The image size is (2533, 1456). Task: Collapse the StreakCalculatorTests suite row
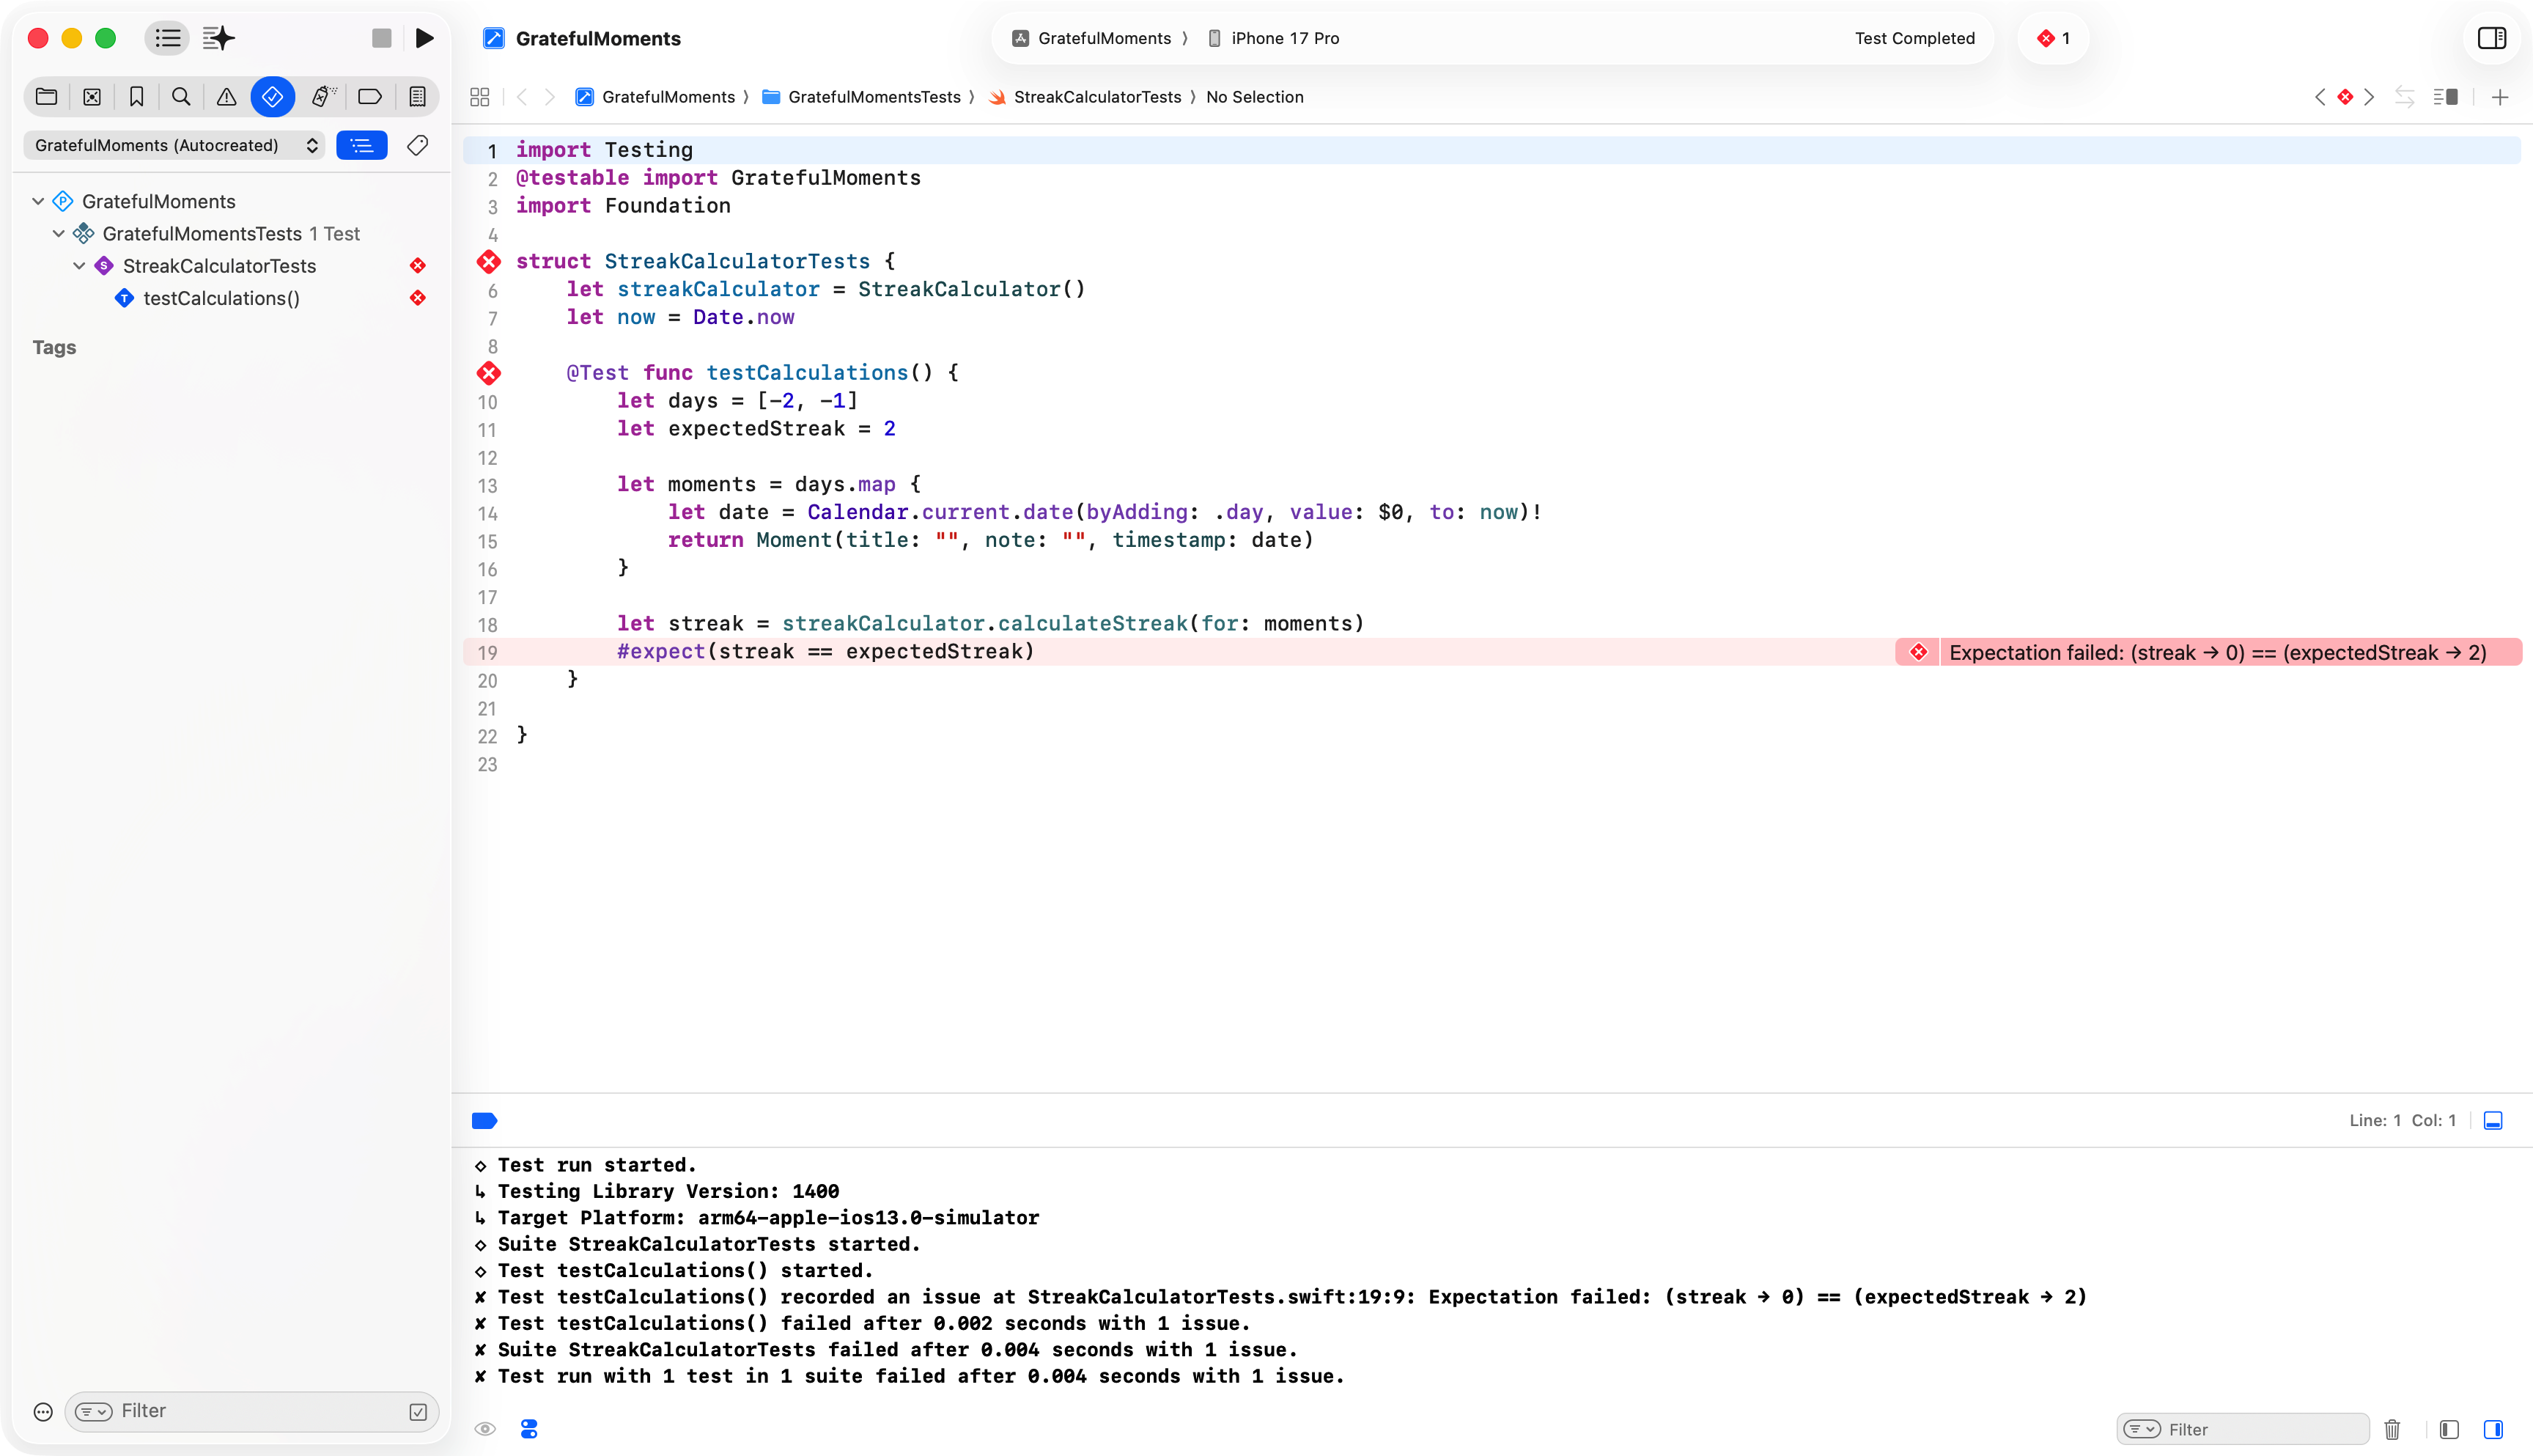pyautogui.click(x=80, y=266)
